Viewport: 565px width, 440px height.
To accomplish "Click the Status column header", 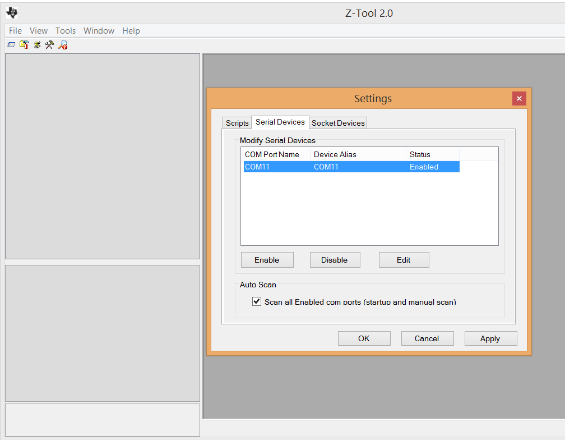I will (x=433, y=154).
